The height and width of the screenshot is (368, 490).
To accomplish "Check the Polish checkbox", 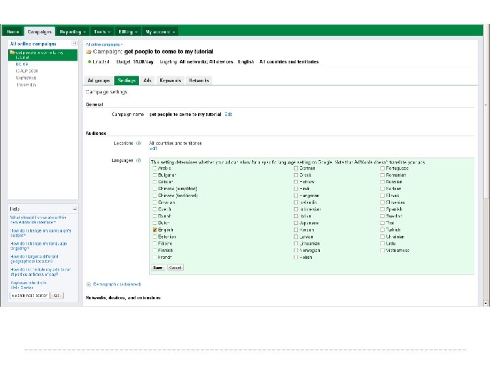I will pos(296,257).
